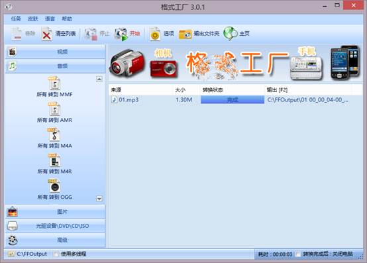This screenshot has width=367, height=263.
Task: Expand the Video (视频) category panel
Action: (x=55, y=52)
